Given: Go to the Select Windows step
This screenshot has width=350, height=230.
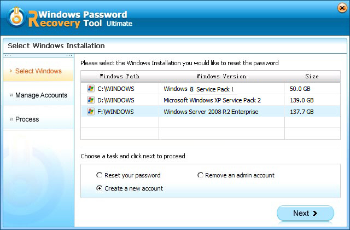Looking at the screenshot, I should 38,71.
